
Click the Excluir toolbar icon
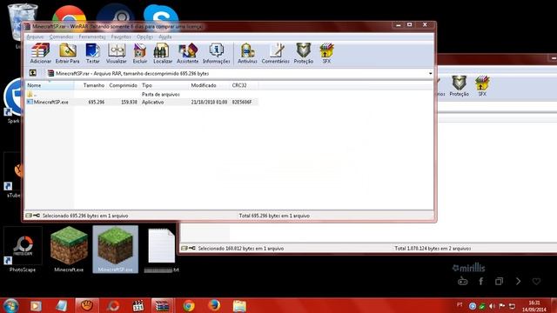click(x=140, y=53)
